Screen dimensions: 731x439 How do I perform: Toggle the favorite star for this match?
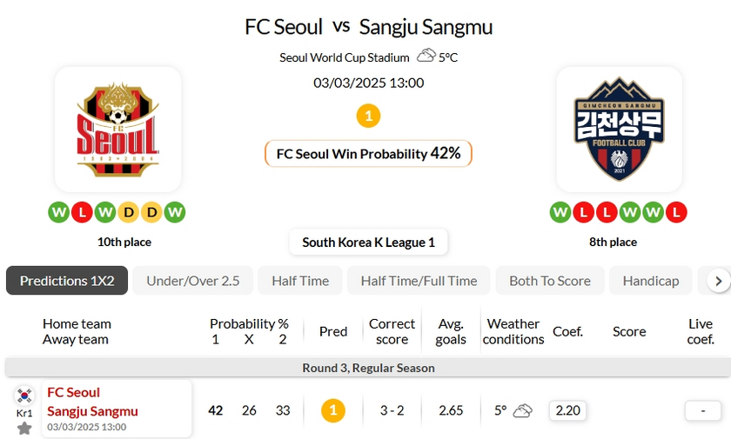(24, 428)
